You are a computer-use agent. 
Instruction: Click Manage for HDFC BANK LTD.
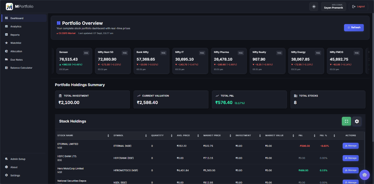tap(351, 158)
